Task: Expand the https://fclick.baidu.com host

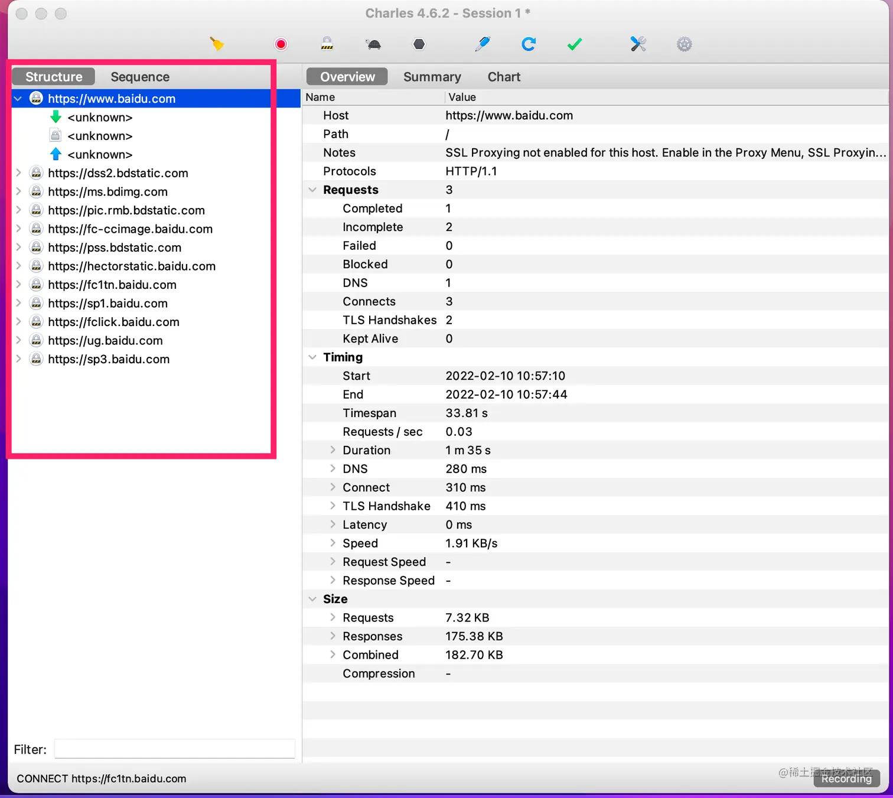Action: coord(18,322)
